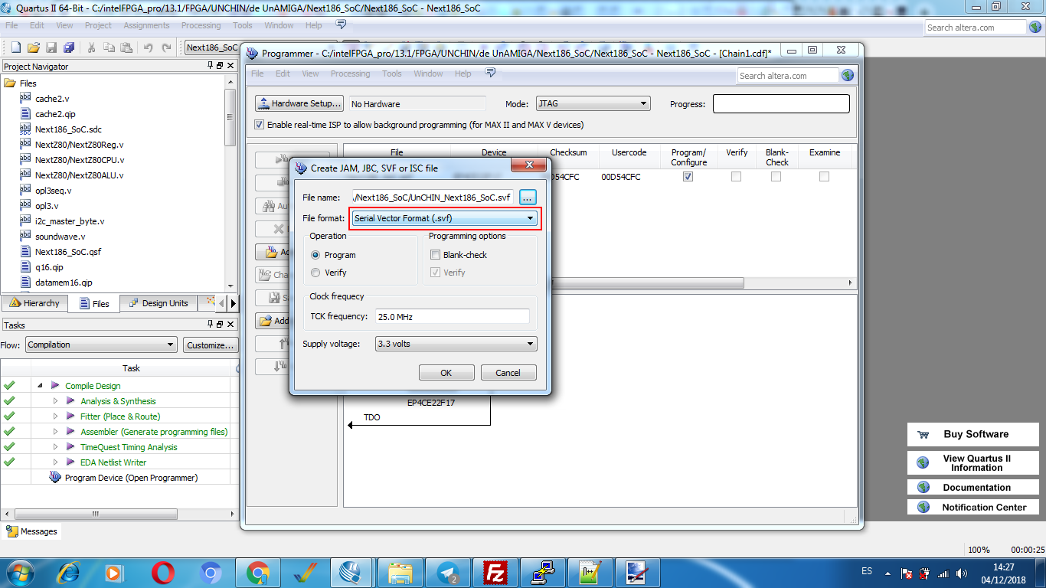Click the Save All toolbar icon

69,47
